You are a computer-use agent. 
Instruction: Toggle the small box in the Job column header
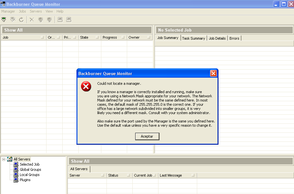tap(42, 37)
